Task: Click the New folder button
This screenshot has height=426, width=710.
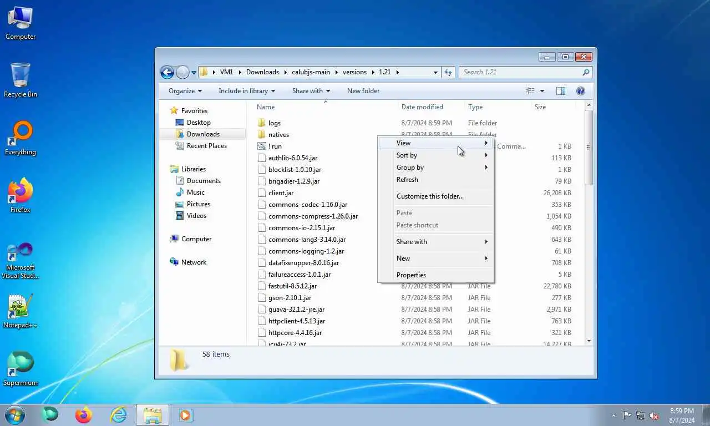Action: pyautogui.click(x=363, y=91)
